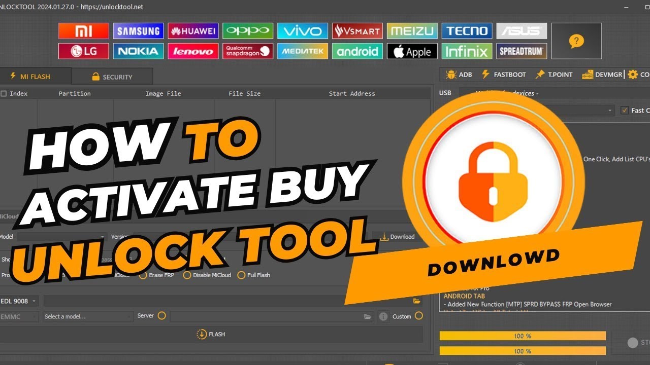Open the DEVMGR tab
This screenshot has width=650, height=365.
coord(602,75)
